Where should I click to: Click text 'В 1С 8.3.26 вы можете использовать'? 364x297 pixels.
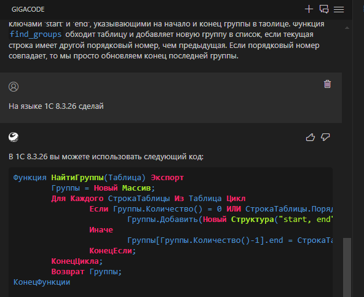(76, 157)
